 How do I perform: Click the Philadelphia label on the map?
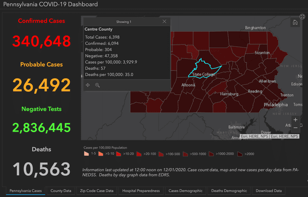coord(276,104)
